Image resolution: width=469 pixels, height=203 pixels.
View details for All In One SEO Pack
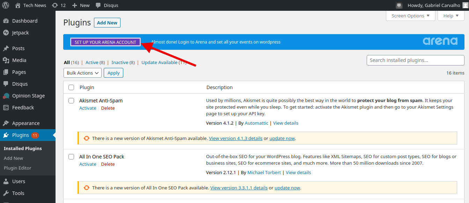point(298,172)
